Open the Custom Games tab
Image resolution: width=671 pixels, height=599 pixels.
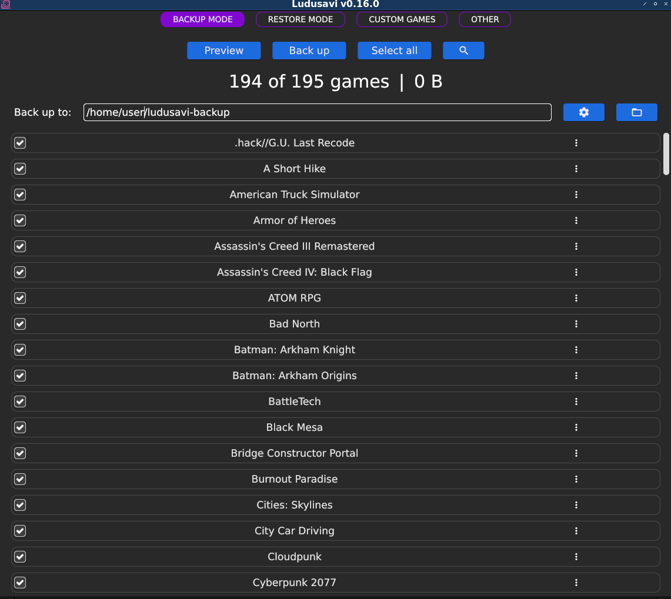402,19
